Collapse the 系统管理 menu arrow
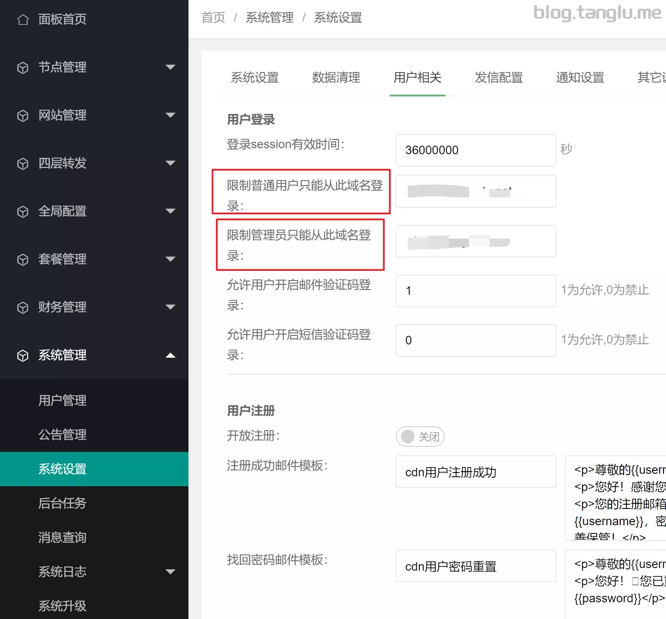 [170, 355]
